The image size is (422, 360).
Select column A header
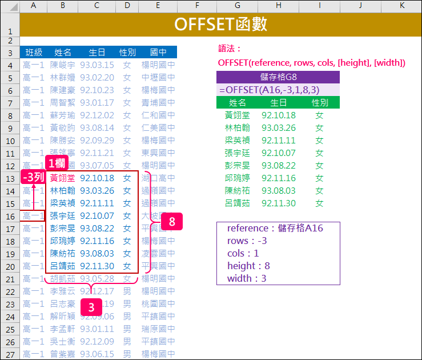pyautogui.click(x=33, y=6)
